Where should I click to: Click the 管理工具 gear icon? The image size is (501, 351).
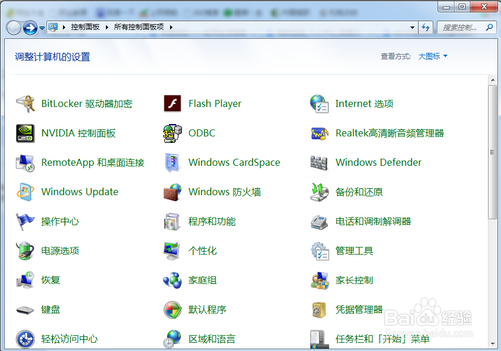point(320,251)
